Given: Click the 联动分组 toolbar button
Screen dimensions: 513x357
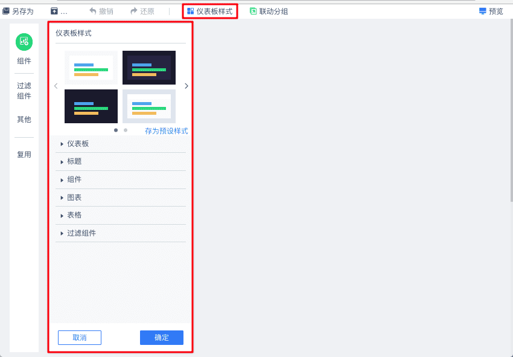Looking at the screenshot, I should [x=269, y=11].
